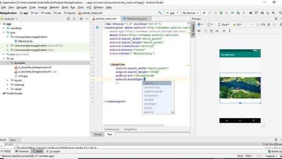Open the API level 29 dropdown
The height and width of the screenshot is (159, 282).
tap(237, 25)
